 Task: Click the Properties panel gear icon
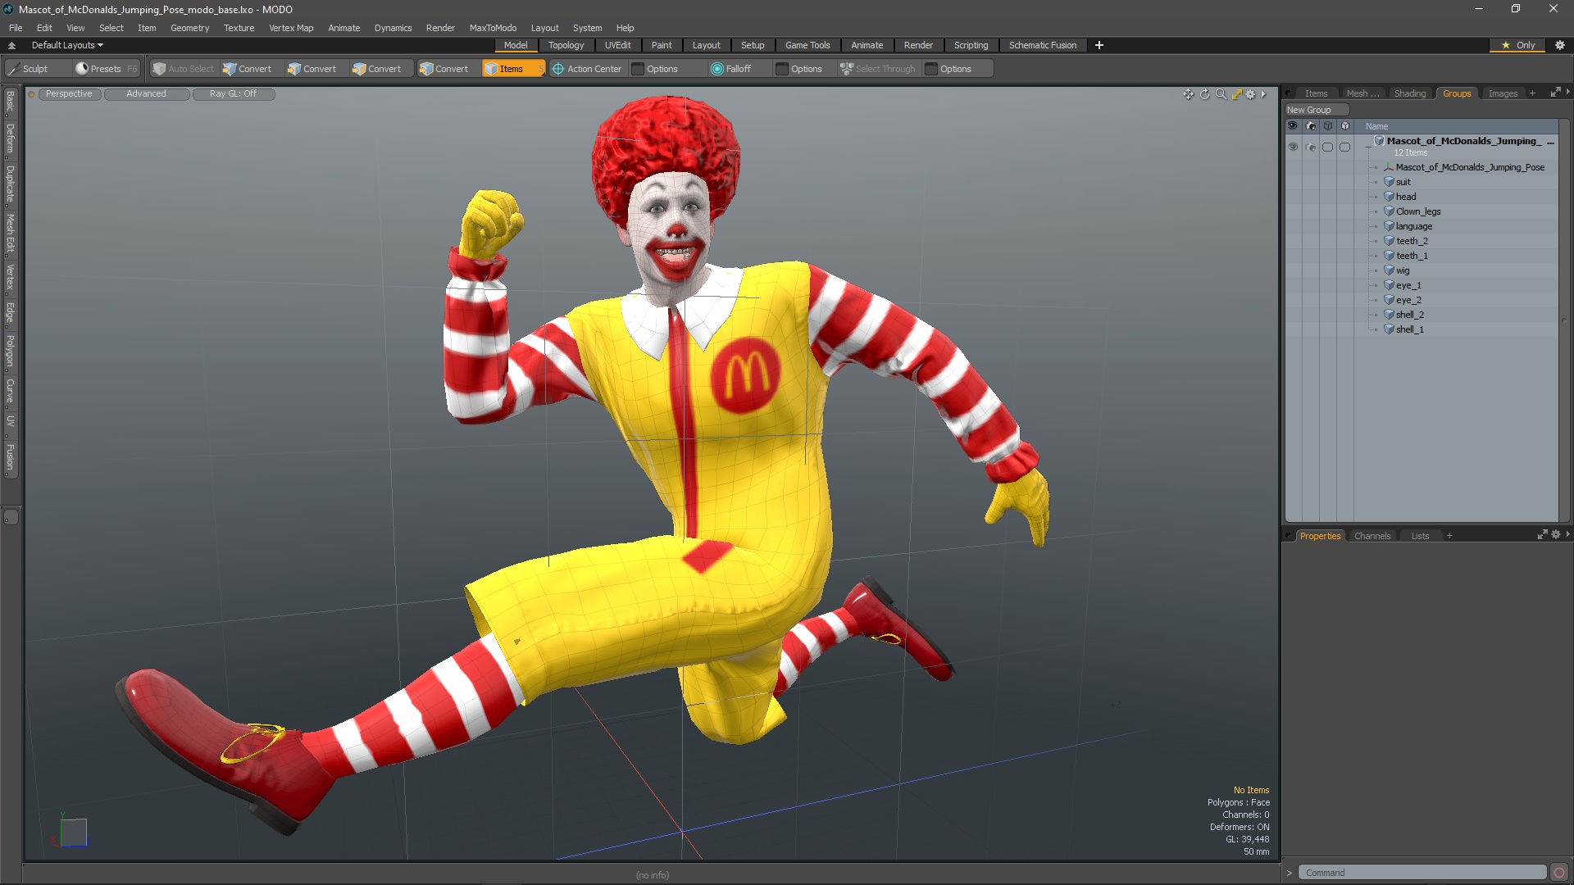pos(1556,535)
